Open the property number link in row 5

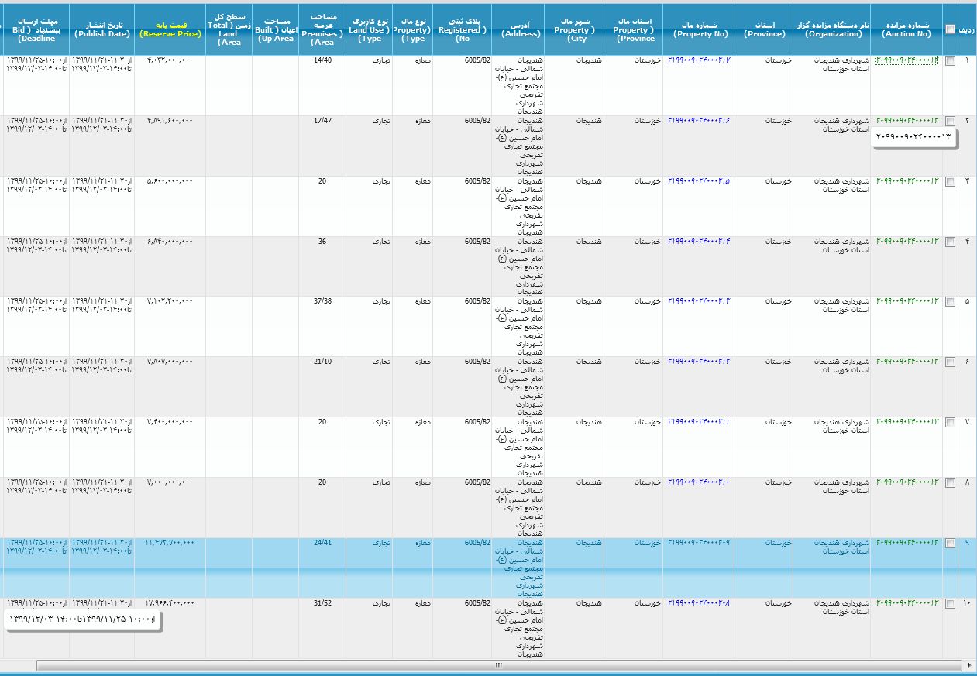698,301
